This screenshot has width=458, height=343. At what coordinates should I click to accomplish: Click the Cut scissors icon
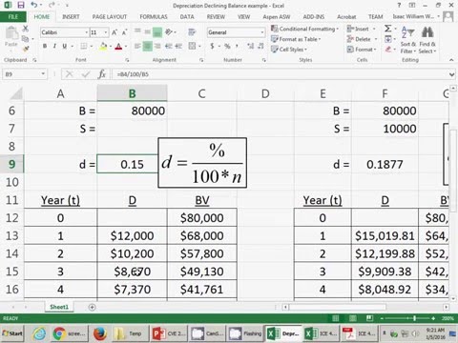click(26, 29)
